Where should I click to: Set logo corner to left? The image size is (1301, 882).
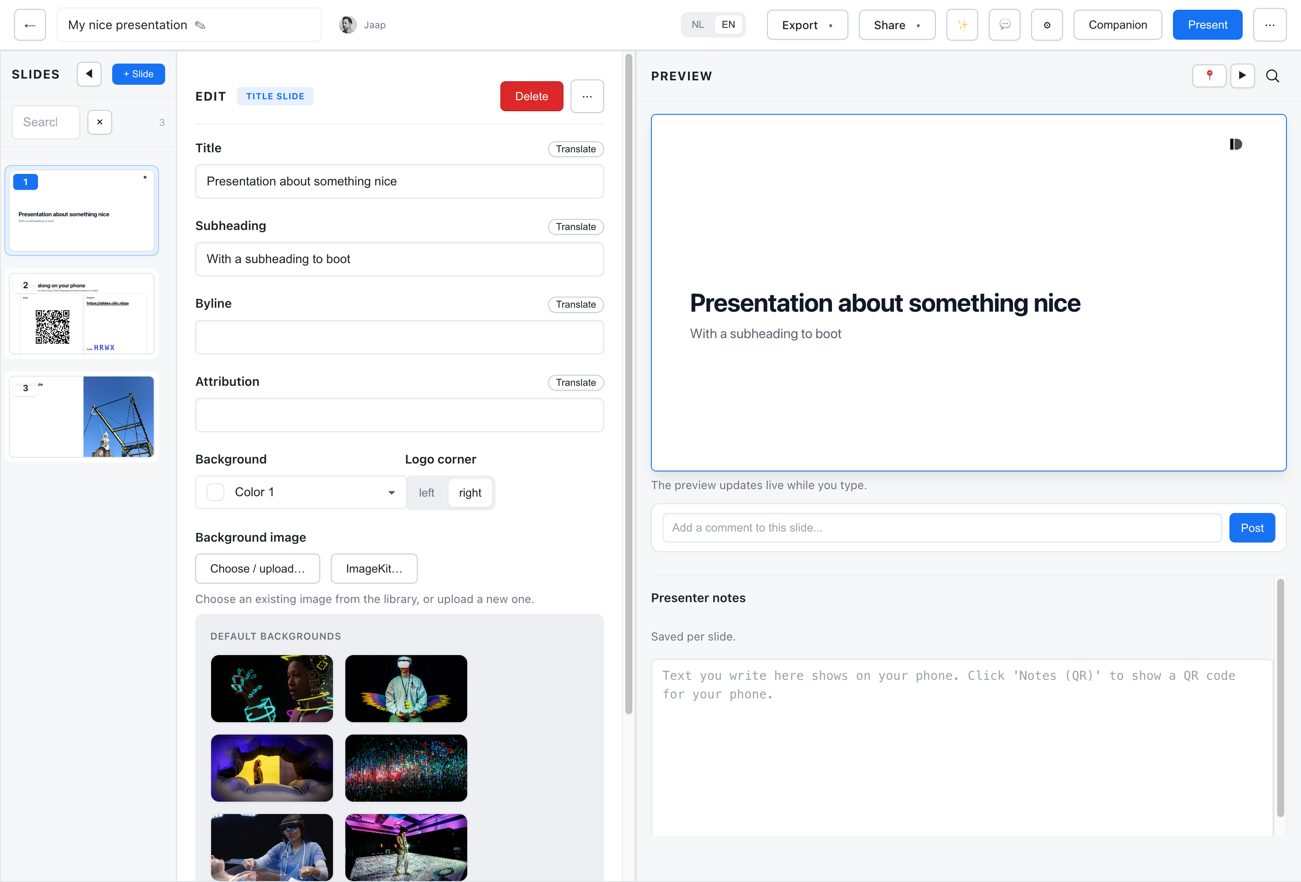427,493
